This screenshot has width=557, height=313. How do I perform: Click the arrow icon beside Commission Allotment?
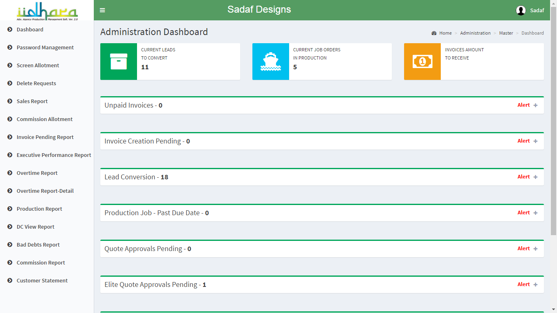(10, 119)
